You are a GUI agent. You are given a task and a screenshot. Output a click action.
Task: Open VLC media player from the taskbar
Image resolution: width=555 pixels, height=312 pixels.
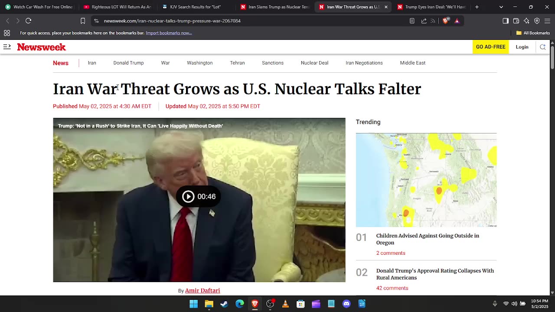click(285, 304)
